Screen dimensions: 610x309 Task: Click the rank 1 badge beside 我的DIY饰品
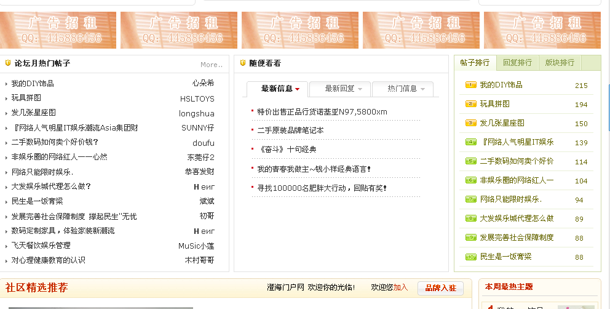(471, 84)
